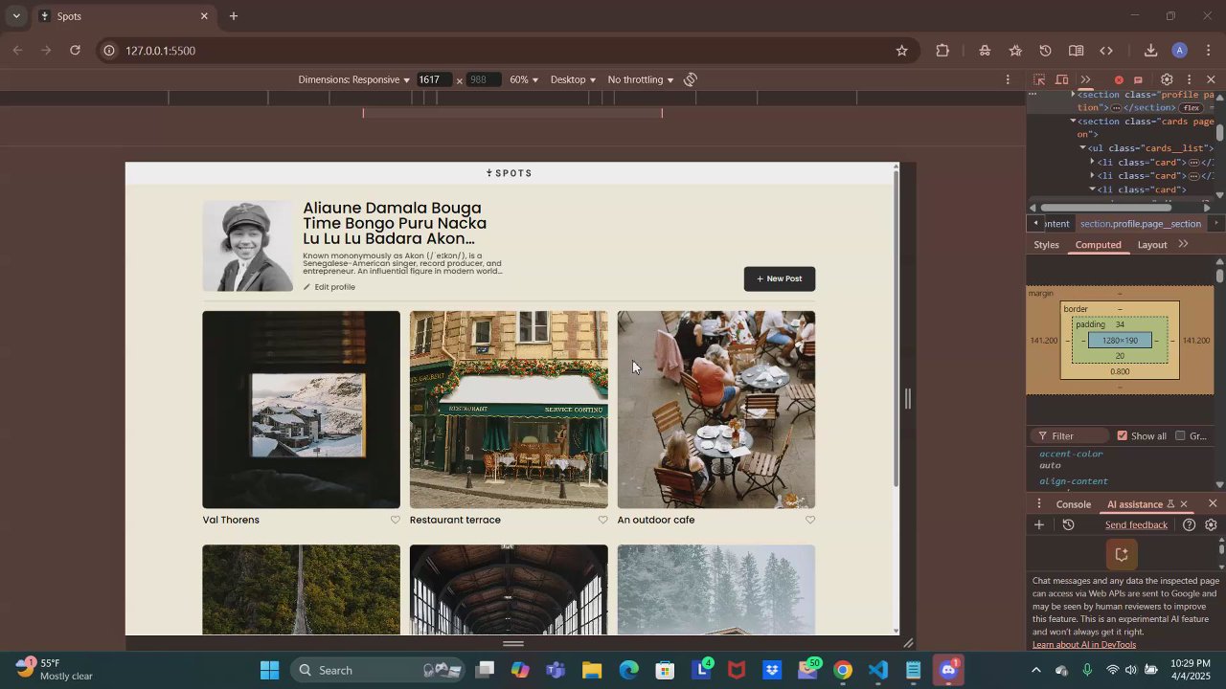The image size is (1226, 689).
Task: Open the AI assistance help icon
Action: [1189, 524]
